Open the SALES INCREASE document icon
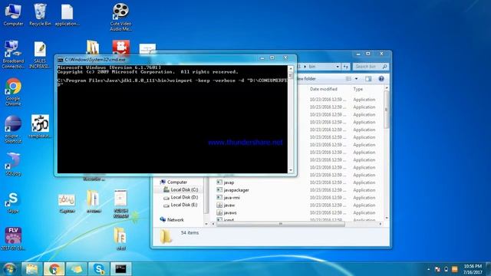 [x=40, y=54]
